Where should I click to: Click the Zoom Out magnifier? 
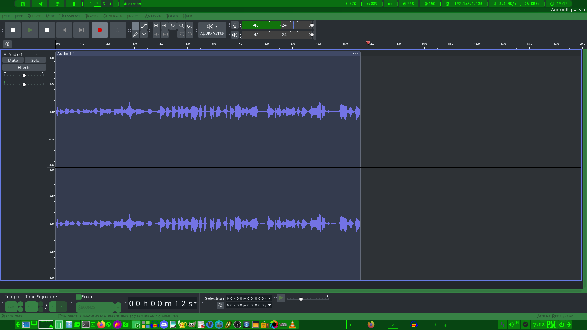[165, 26]
